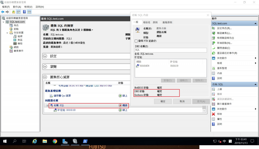Collapse the 叢集核心資源 section chevron
Image resolution: width=259 pixels, height=149 pixels.
pos(45,77)
